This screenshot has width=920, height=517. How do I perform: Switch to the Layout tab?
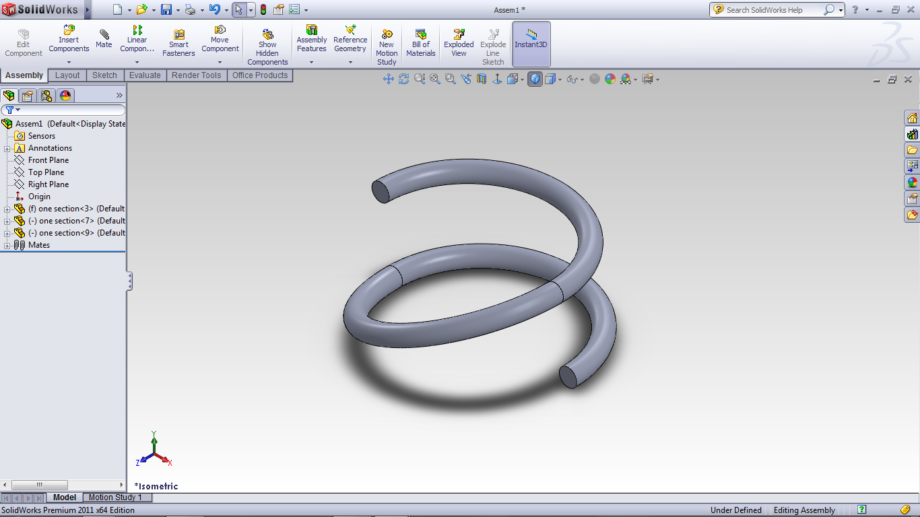point(67,75)
